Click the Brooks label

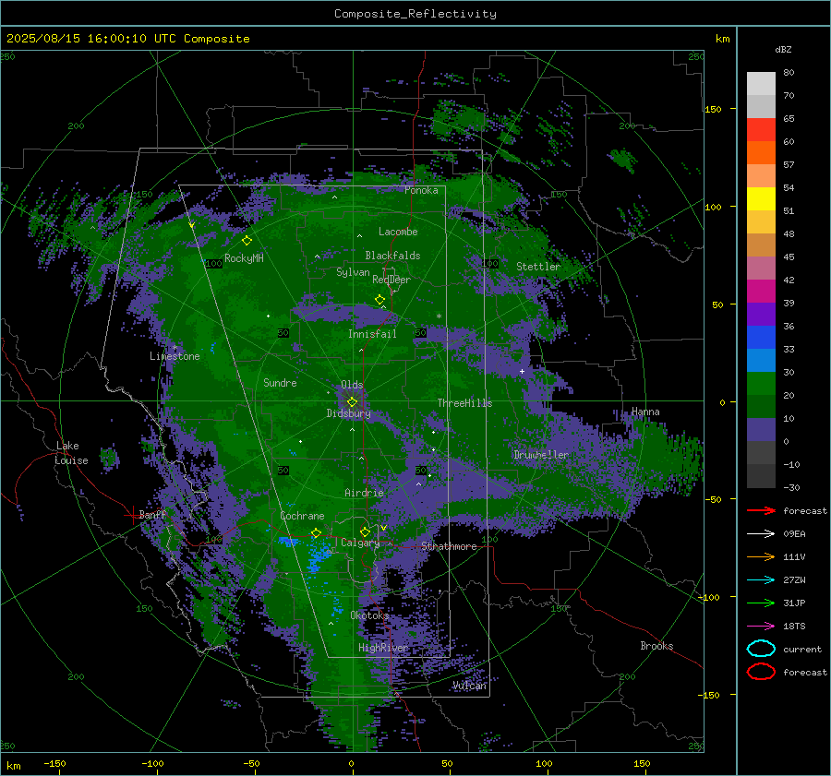click(x=656, y=646)
